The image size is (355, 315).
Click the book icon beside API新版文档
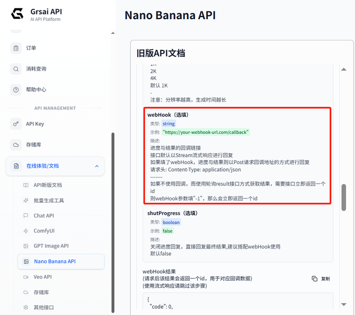click(26, 185)
